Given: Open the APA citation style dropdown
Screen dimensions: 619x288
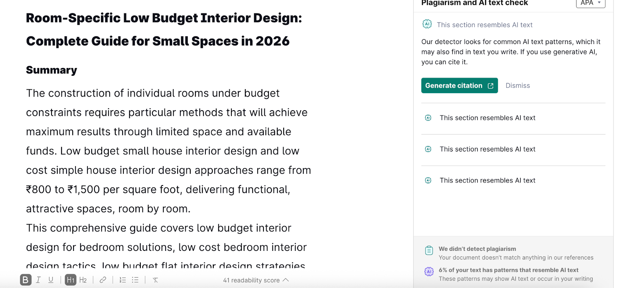Looking at the screenshot, I should coord(590,3).
